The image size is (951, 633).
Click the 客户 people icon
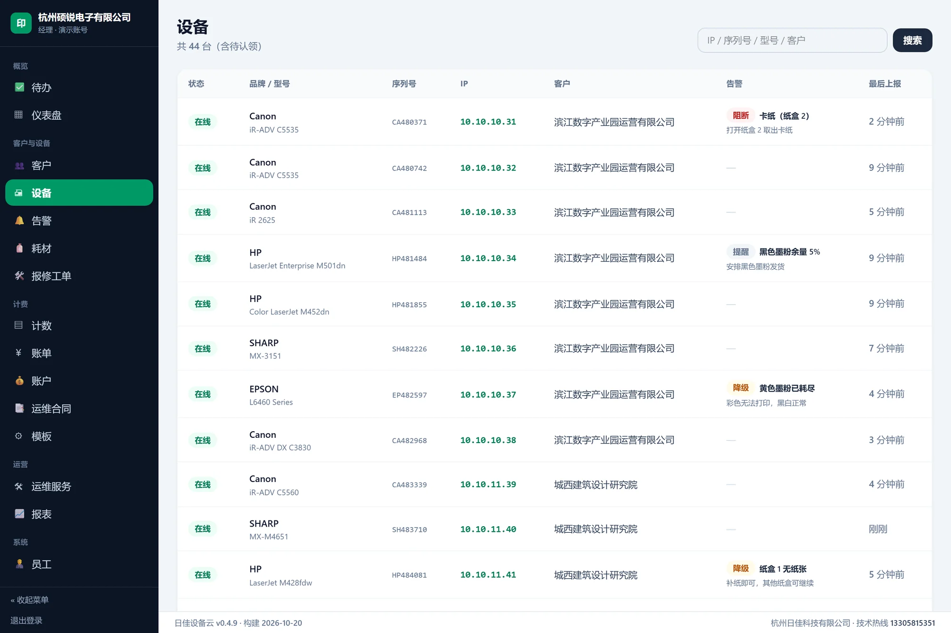pyautogui.click(x=19, y=165)
